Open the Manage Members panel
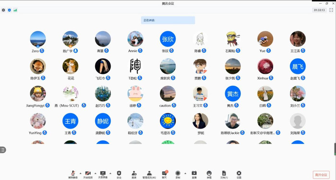Screen dimensions: 336x180 click(149, 174)
